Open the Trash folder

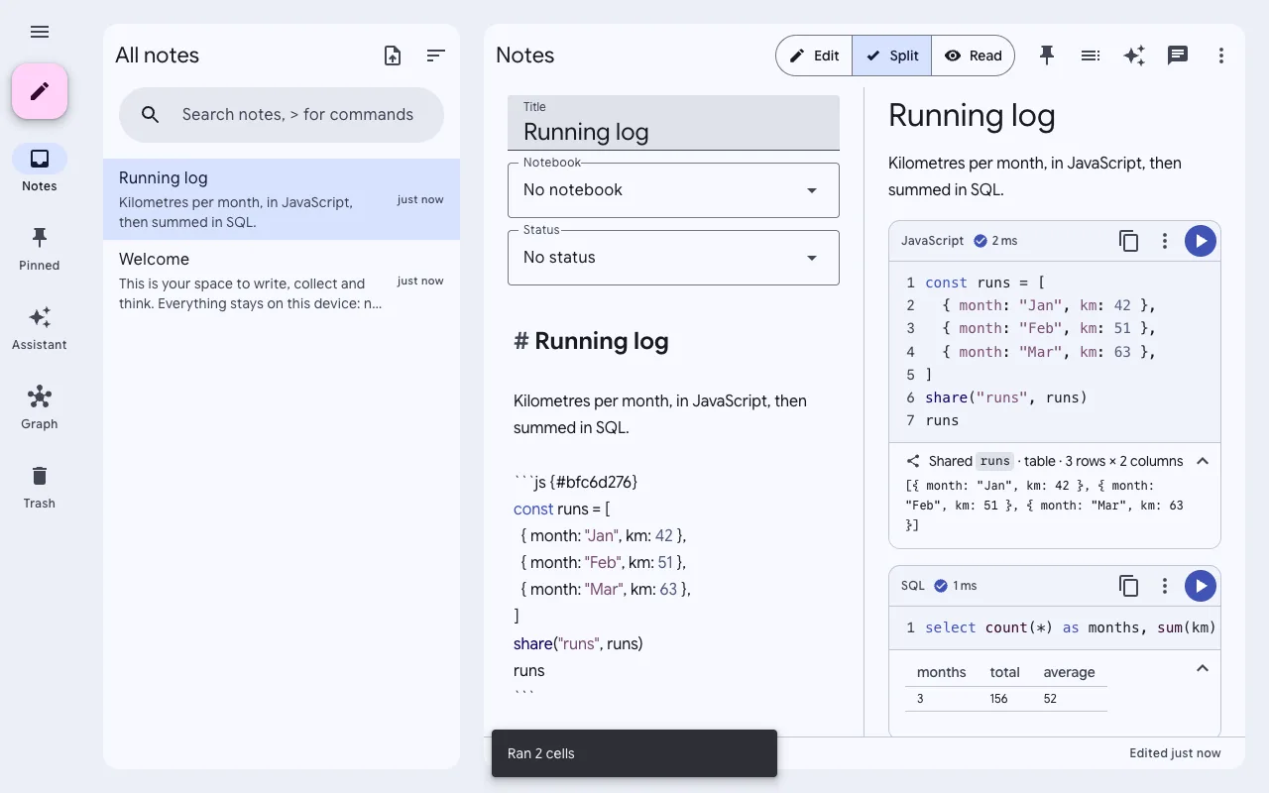point(40,486)
